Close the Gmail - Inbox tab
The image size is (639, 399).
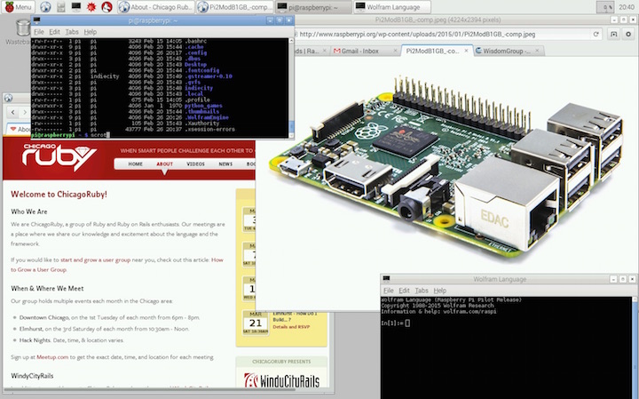pyautogui.click(x=395, y=51)
